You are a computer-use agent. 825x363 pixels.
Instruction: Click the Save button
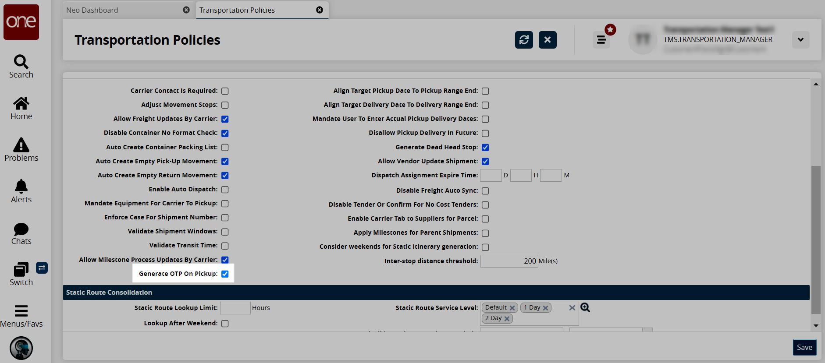(x=804, y=347)
